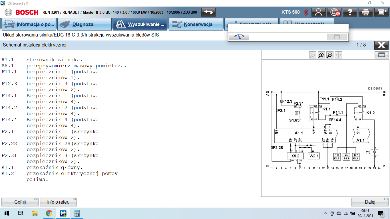Screen dimensions: 390x219
Task: Open the Wyszukiwanie tab
Action: (140, 24)
